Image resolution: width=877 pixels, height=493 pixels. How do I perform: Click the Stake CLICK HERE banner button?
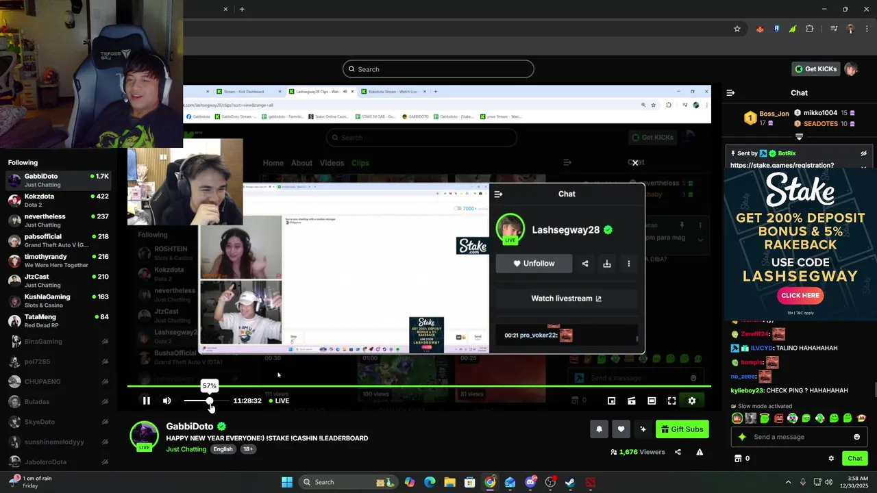[x=800, y=295]
